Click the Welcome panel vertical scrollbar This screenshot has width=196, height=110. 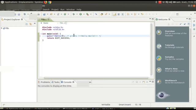tap(190, 58)
